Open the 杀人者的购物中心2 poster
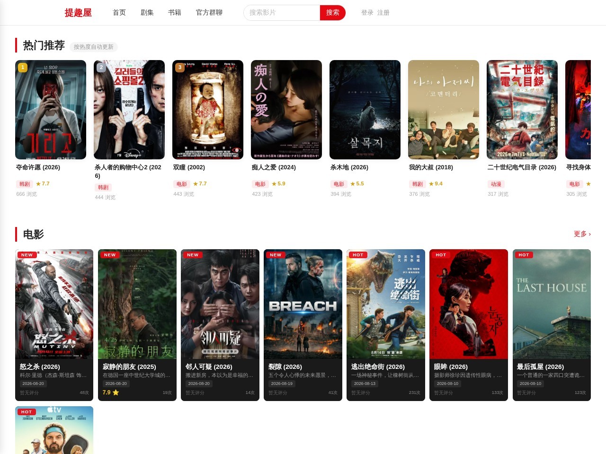 [129, 110]
